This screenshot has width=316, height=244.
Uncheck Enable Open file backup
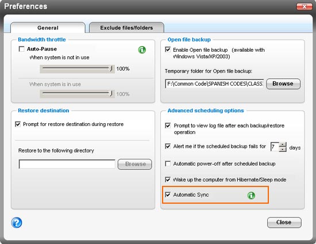168,49
